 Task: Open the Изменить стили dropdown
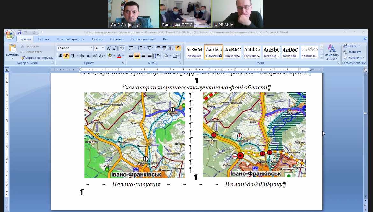point(332,53)
